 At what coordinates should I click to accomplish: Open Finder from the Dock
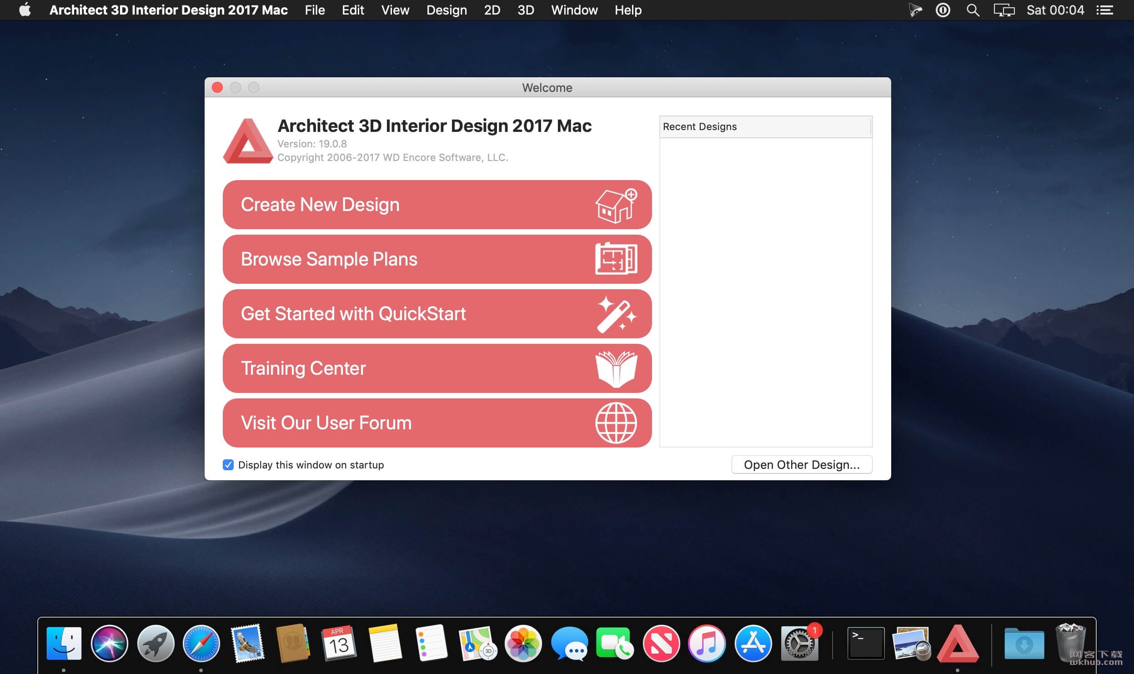[64, 643]
